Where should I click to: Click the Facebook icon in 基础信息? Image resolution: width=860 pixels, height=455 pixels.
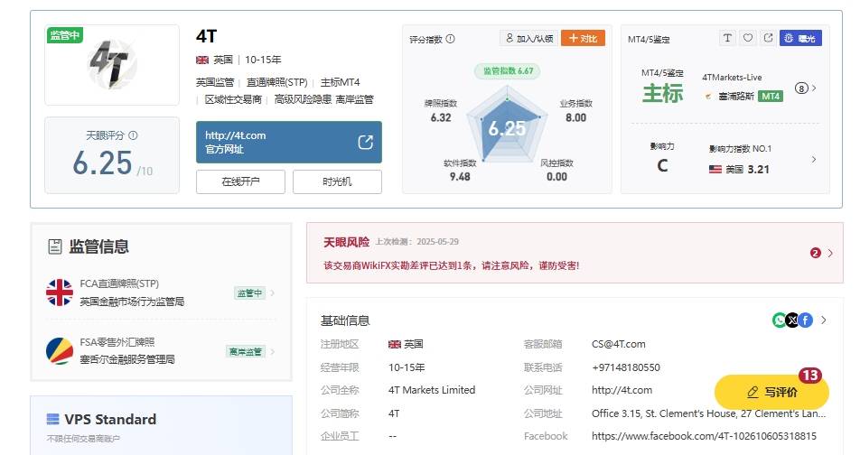point(805,320)
